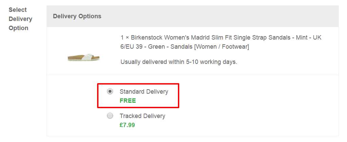Click the green FREE price text

(128, 101)
